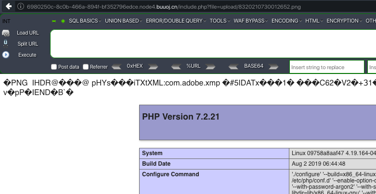Open ENCRYPTION menu

coord(344,21)
